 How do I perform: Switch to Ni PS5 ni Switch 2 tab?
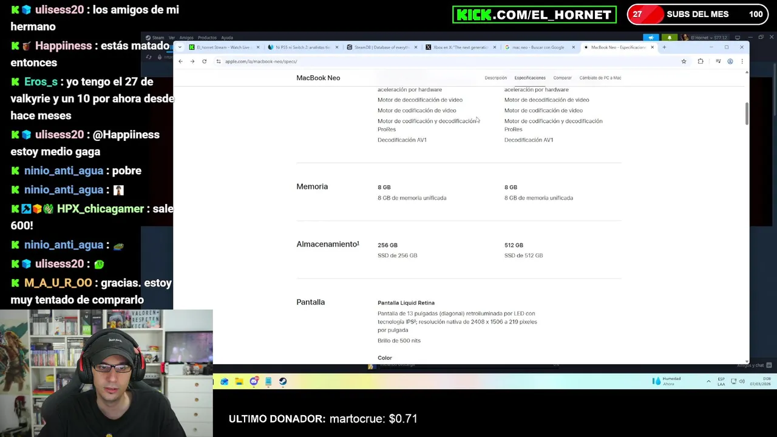(302, 47)
